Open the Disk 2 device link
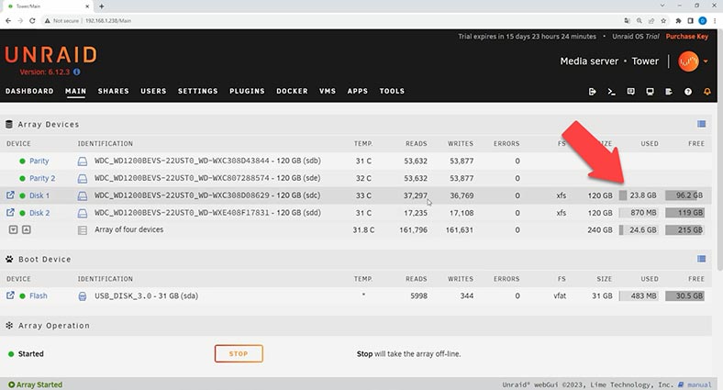The width and height of the screenshot is (723, 390). (39, 213)
